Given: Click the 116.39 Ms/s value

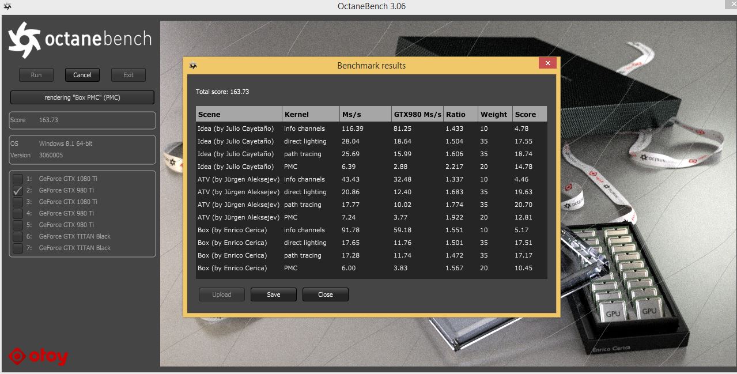Looking at the screenshot, I should pyautogui.click(x=353, y=129).
